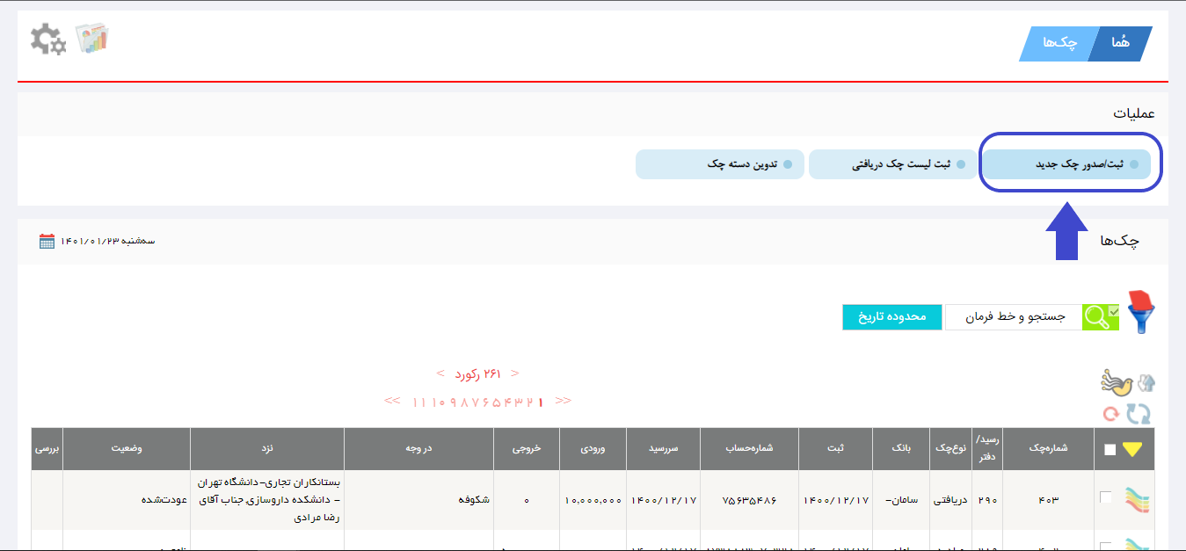Click the شماره‌حساب column header
The image size is (1186, 551).
point(749,448)
